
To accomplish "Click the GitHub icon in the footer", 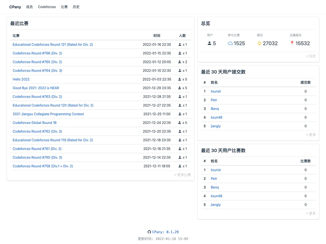I will click(x=149, y=232).
